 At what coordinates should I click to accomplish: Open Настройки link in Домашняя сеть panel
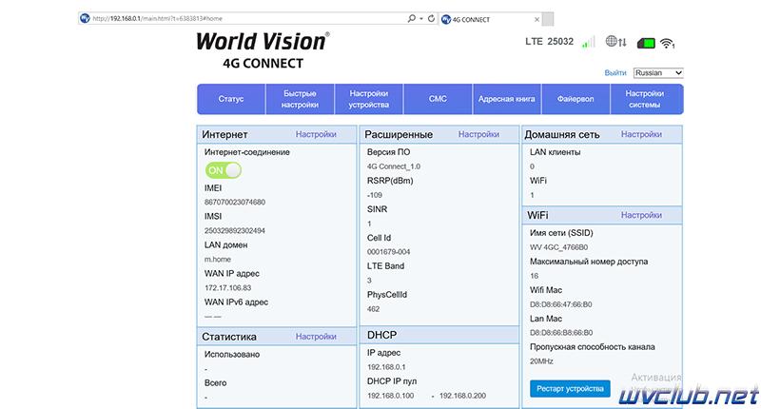[641, 134]
